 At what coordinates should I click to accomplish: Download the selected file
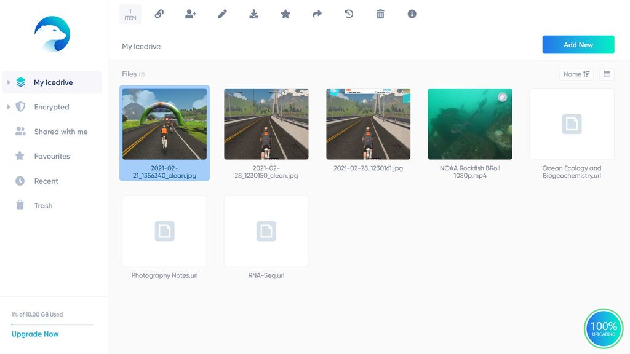pyautogui.click(x=253, y=14)
